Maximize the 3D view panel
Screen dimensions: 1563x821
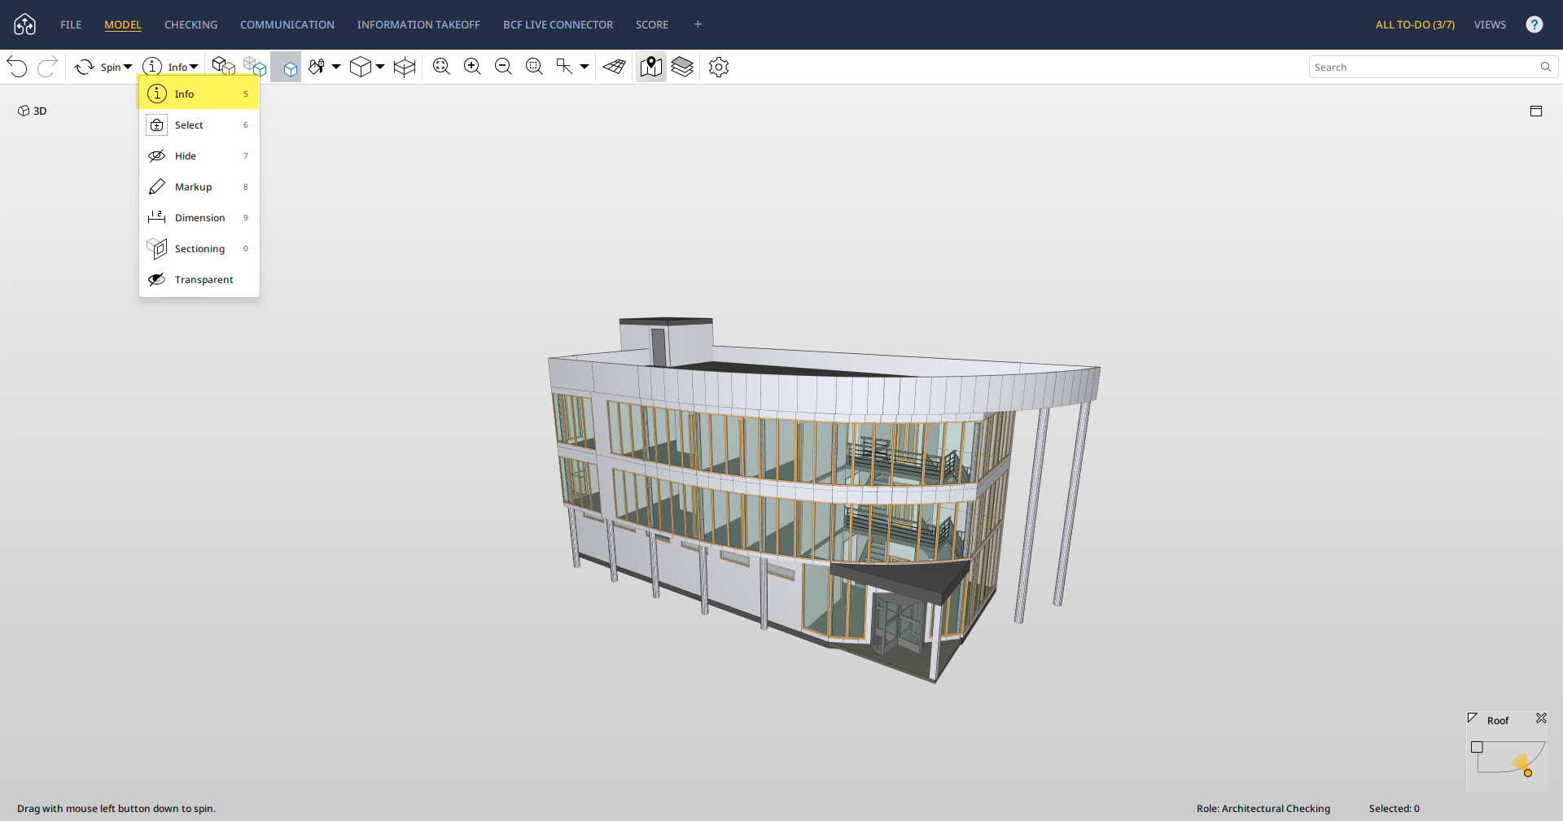pyautogui.click(x=1536, y=111)
